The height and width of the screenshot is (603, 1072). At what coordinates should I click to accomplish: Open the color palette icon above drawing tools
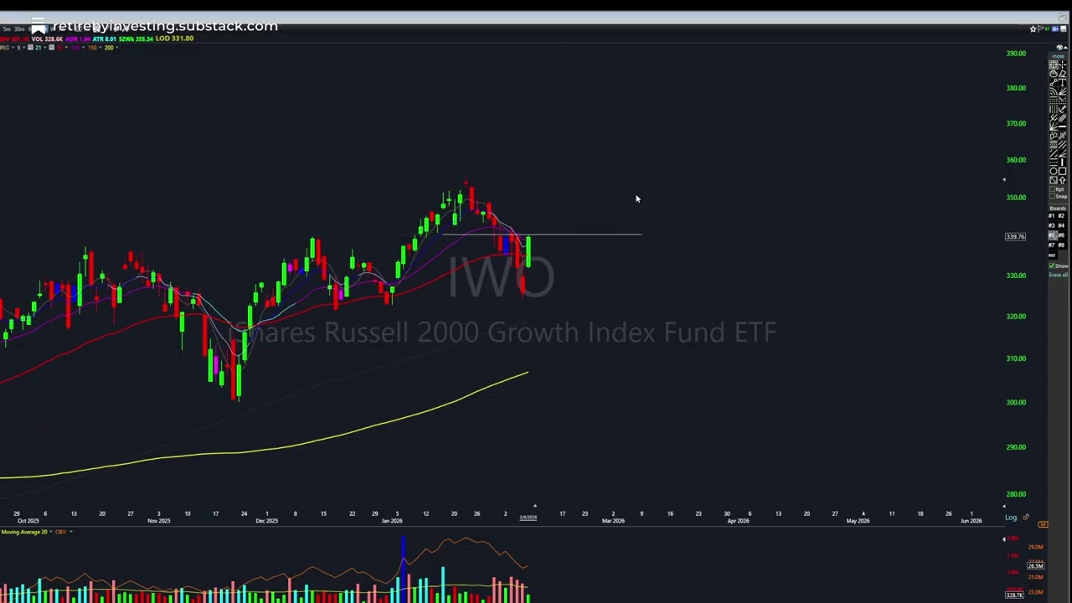coord(1059,48)
